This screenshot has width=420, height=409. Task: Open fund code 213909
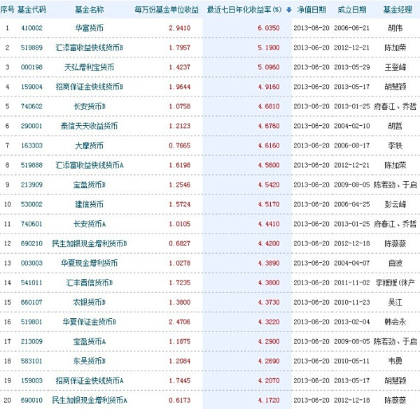point(31,185)
